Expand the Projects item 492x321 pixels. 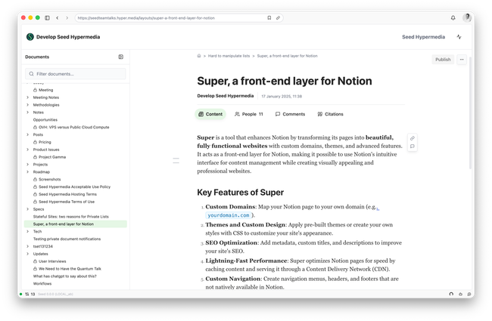click(27, 165)
